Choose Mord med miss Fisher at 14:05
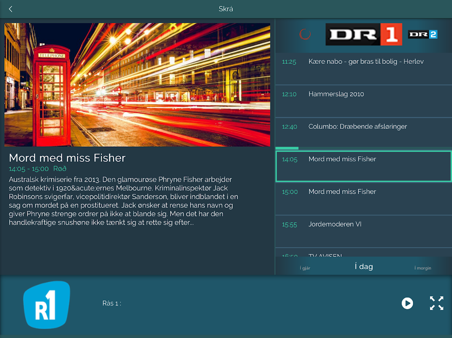452x338 pixels. pos(364,166)
